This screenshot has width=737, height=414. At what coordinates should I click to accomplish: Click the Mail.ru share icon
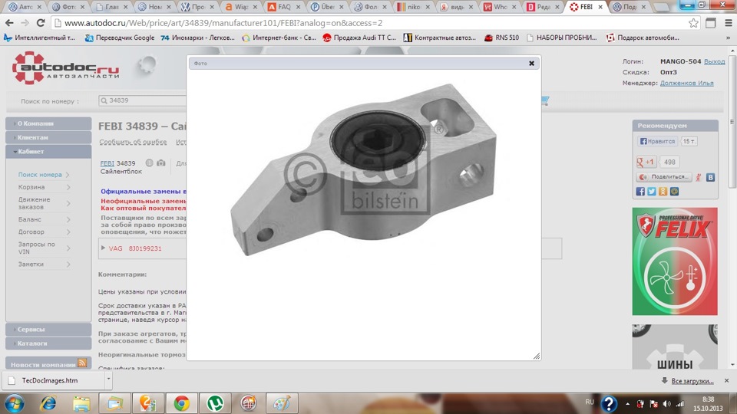[674, 191]
